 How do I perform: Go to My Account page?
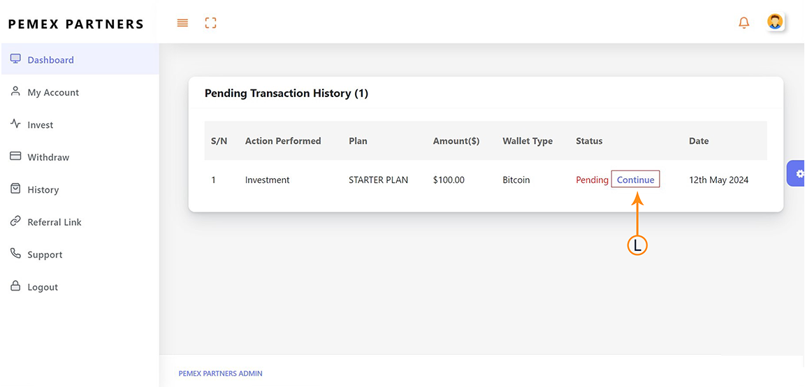click(53, 92)
